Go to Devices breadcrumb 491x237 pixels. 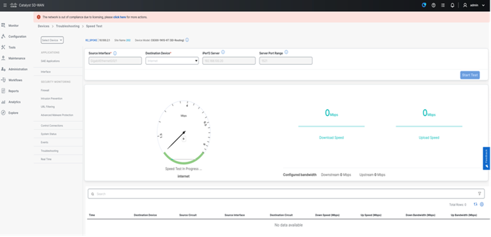point(43,26)
